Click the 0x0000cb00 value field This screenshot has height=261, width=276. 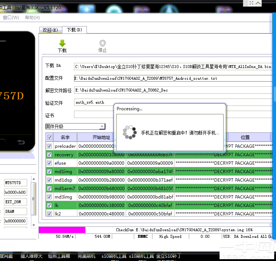tap(15, 192)
